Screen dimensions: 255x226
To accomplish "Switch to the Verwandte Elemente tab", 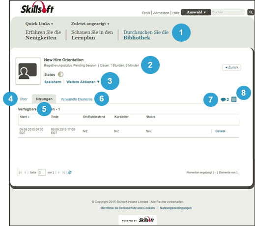I will 77,99.
